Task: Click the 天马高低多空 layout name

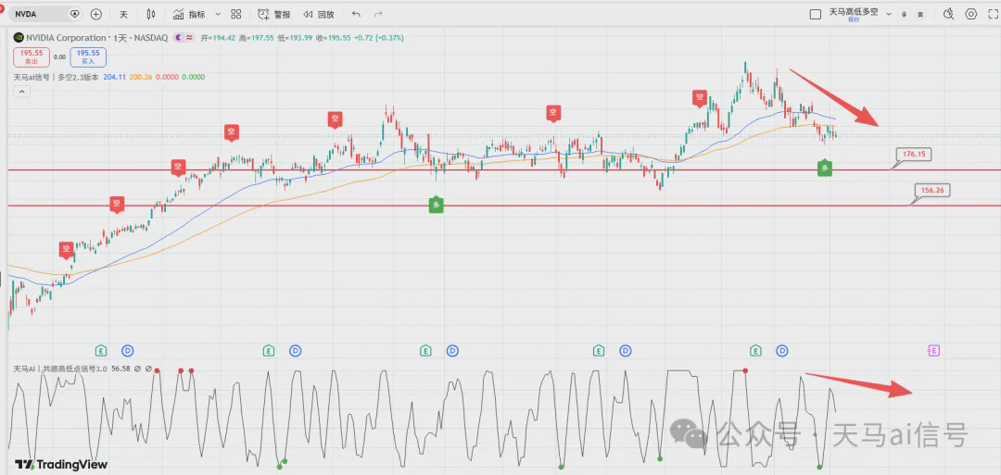Action: tap(853, 11)
